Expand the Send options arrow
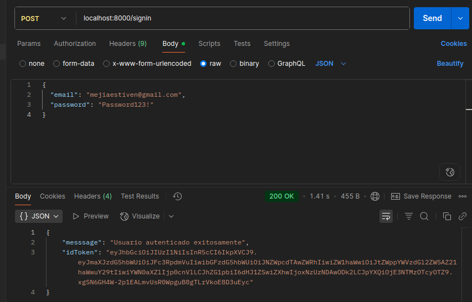Image resolution: width=472 pixels, height=302 pixels. coord(460,18)
